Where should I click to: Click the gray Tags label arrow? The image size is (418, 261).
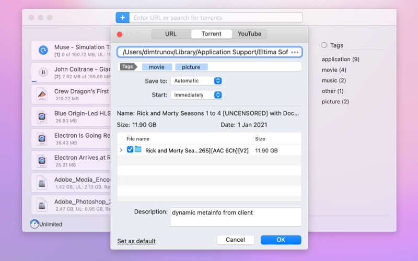pos(128,67)
